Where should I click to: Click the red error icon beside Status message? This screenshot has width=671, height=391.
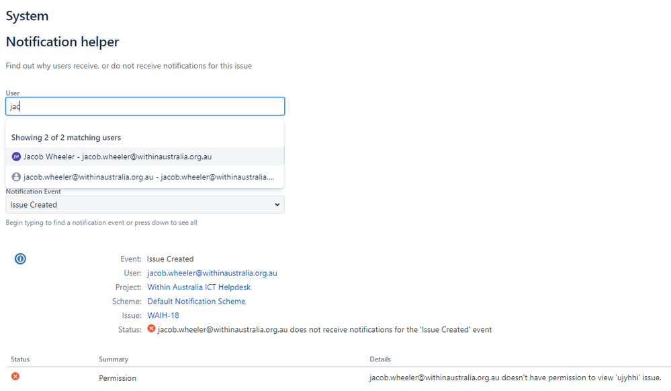152,329
